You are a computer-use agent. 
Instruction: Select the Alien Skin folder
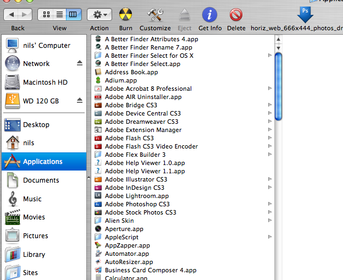point(119,221)
